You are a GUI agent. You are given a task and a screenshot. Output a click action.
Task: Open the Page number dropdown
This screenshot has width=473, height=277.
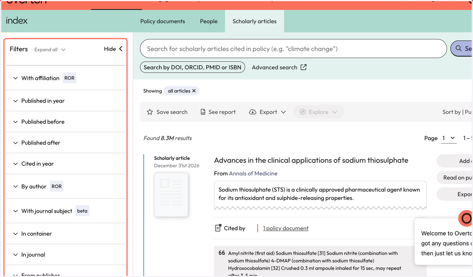click(449, 138)
